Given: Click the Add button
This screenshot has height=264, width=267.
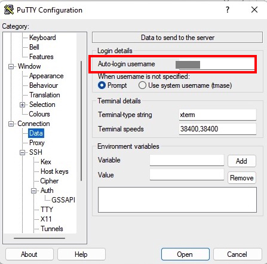Looking at the screenshot, I should click(x=241, y=161).
